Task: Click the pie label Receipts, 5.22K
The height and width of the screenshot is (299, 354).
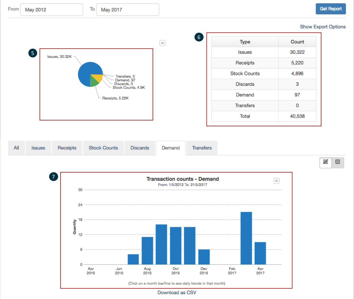Action: [x=115, y=98]
